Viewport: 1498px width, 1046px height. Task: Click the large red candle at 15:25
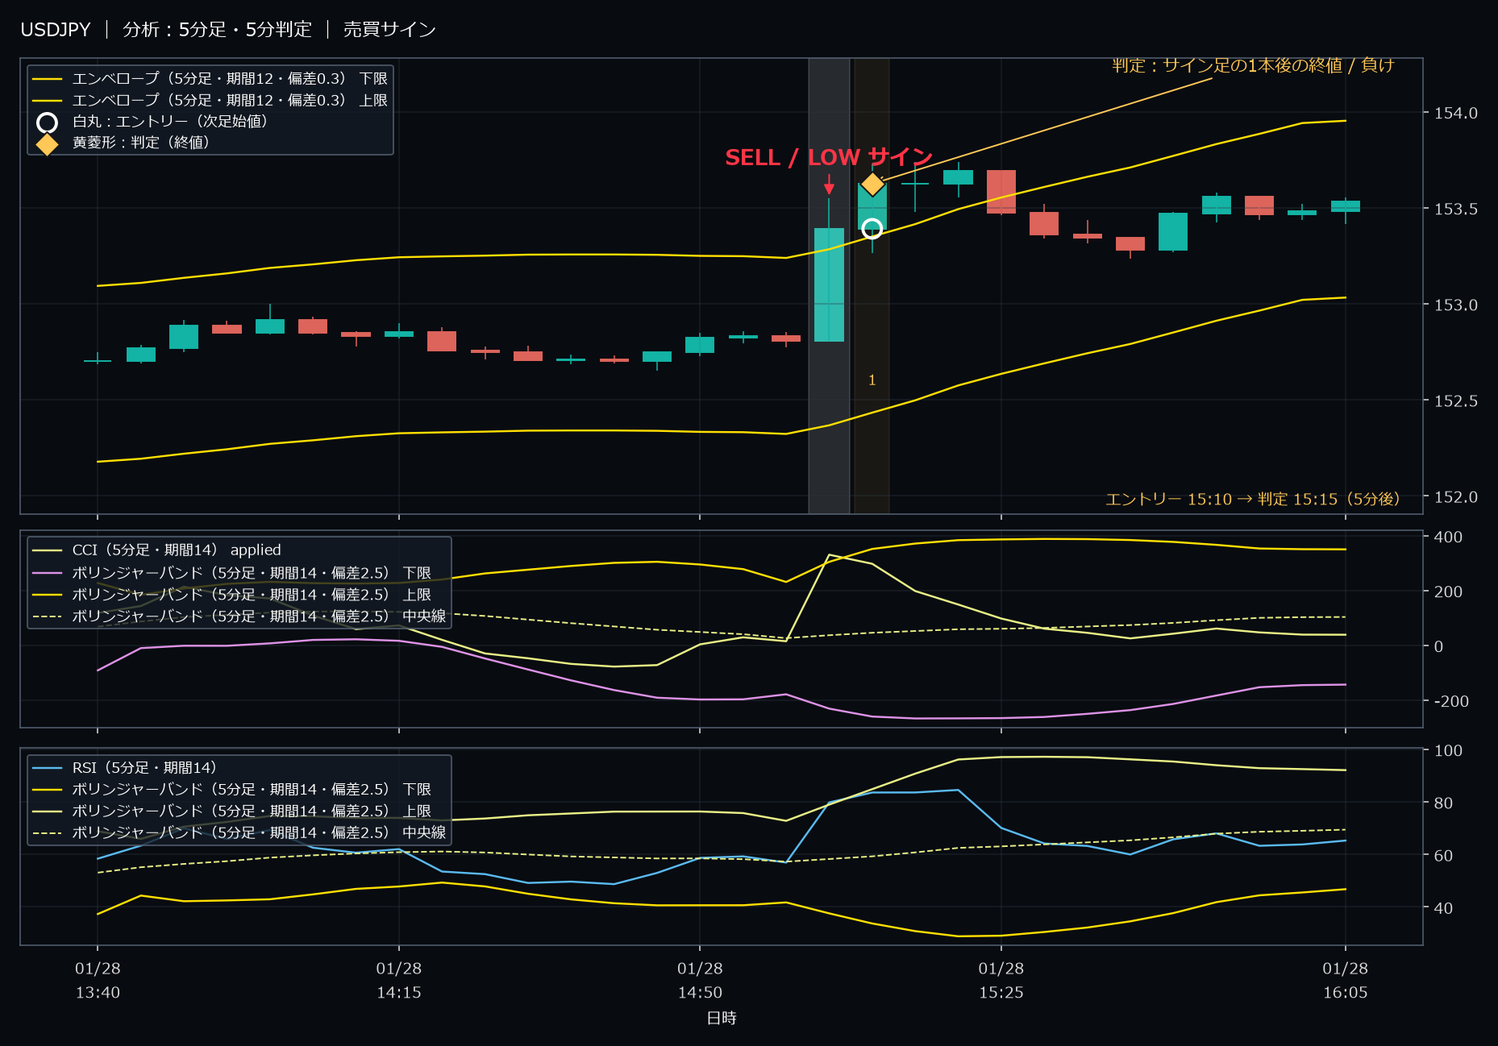[x=1001, y=192]
